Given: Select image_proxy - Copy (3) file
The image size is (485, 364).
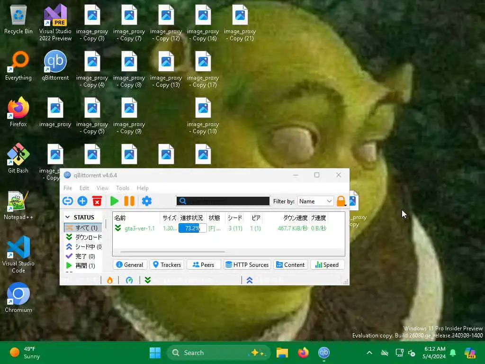Looking at the screenshot, I should point(92,23).
